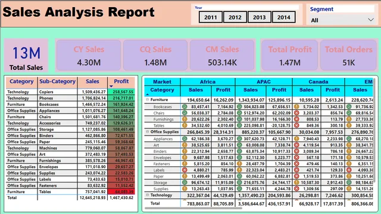Click the 13M Total Sales card
This screenshot has height=214, width=381.
point(26,55)
